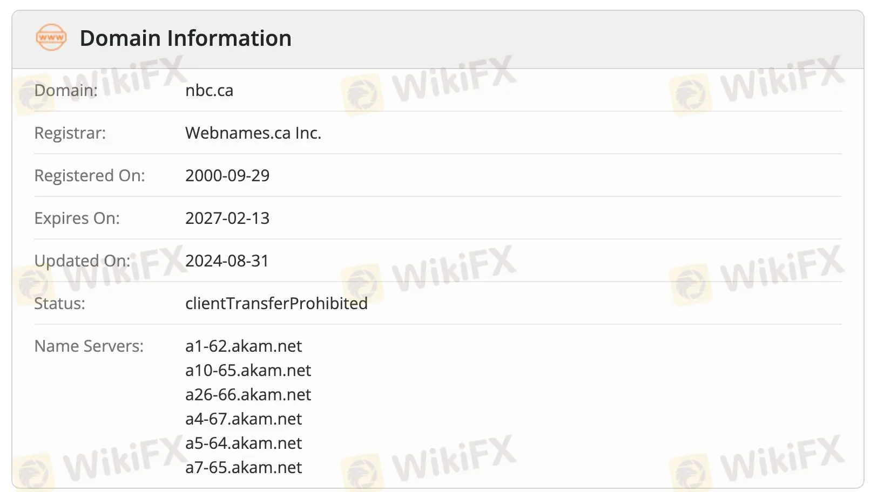Click the Webnames.ca Inc. registrar text
Viewport: 877px width, 492px height.
tap(253, 133)
